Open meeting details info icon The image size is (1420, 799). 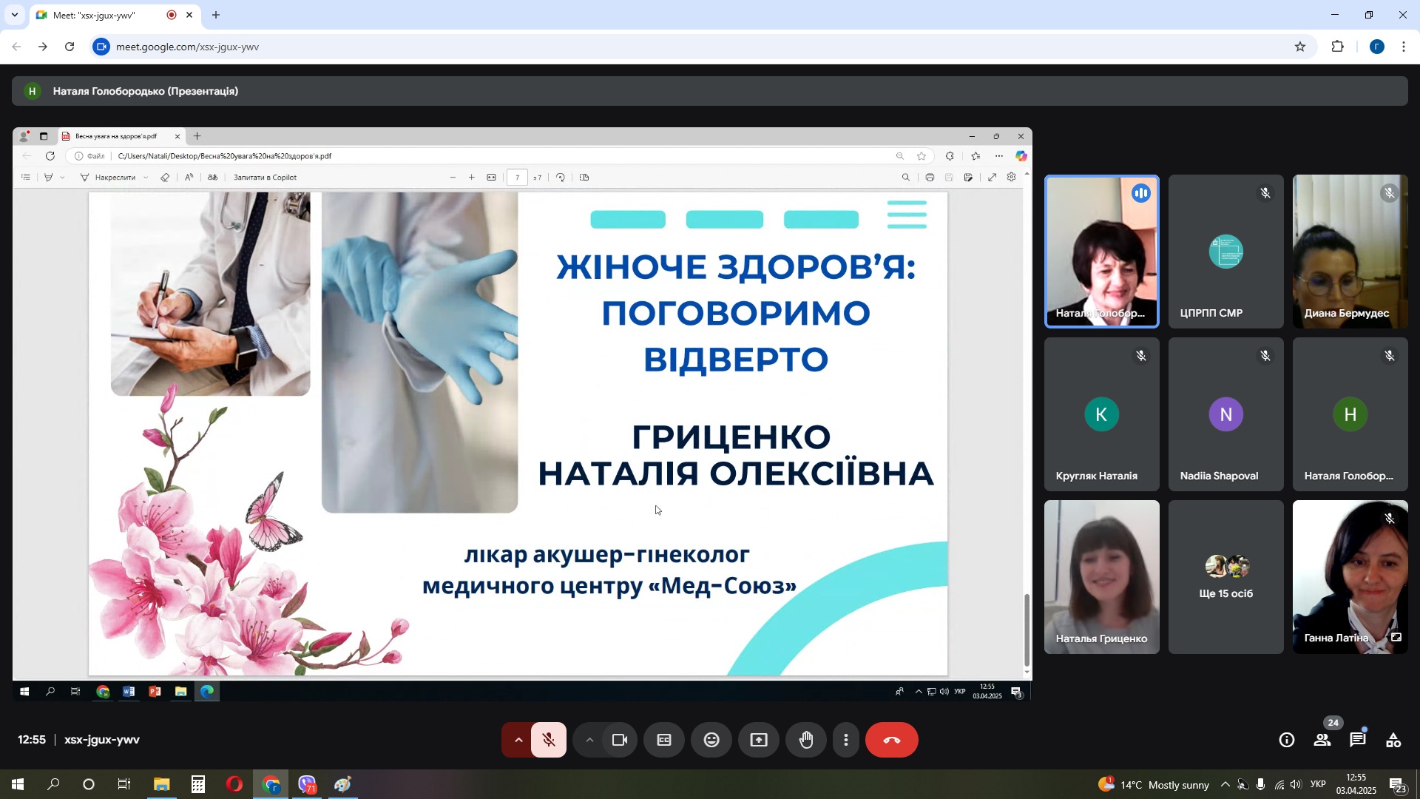pos(1287,741)
